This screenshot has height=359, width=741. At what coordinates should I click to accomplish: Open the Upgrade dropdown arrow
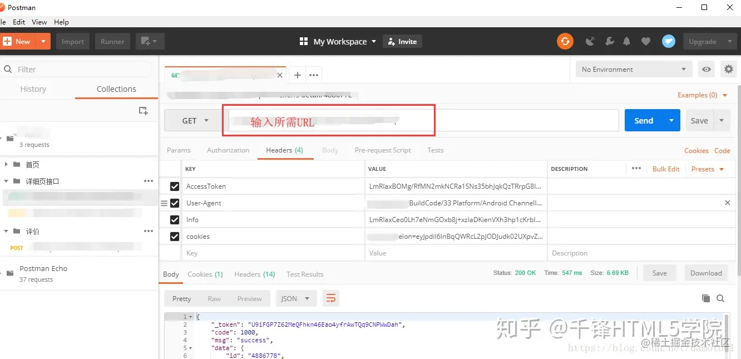point(729,42)
